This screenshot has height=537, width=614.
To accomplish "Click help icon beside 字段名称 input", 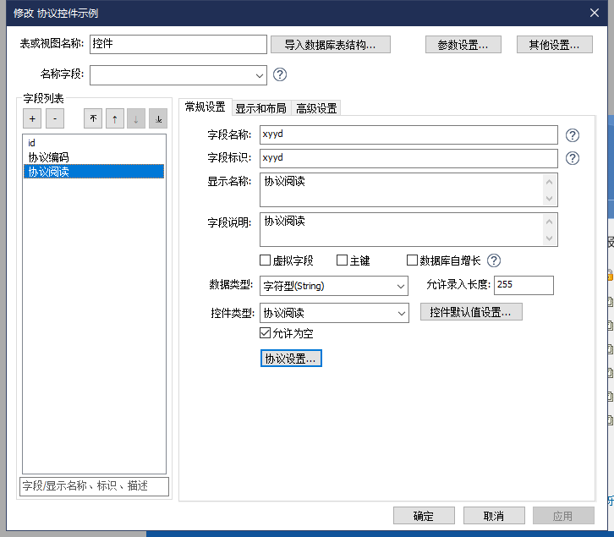I will point(573,135).
